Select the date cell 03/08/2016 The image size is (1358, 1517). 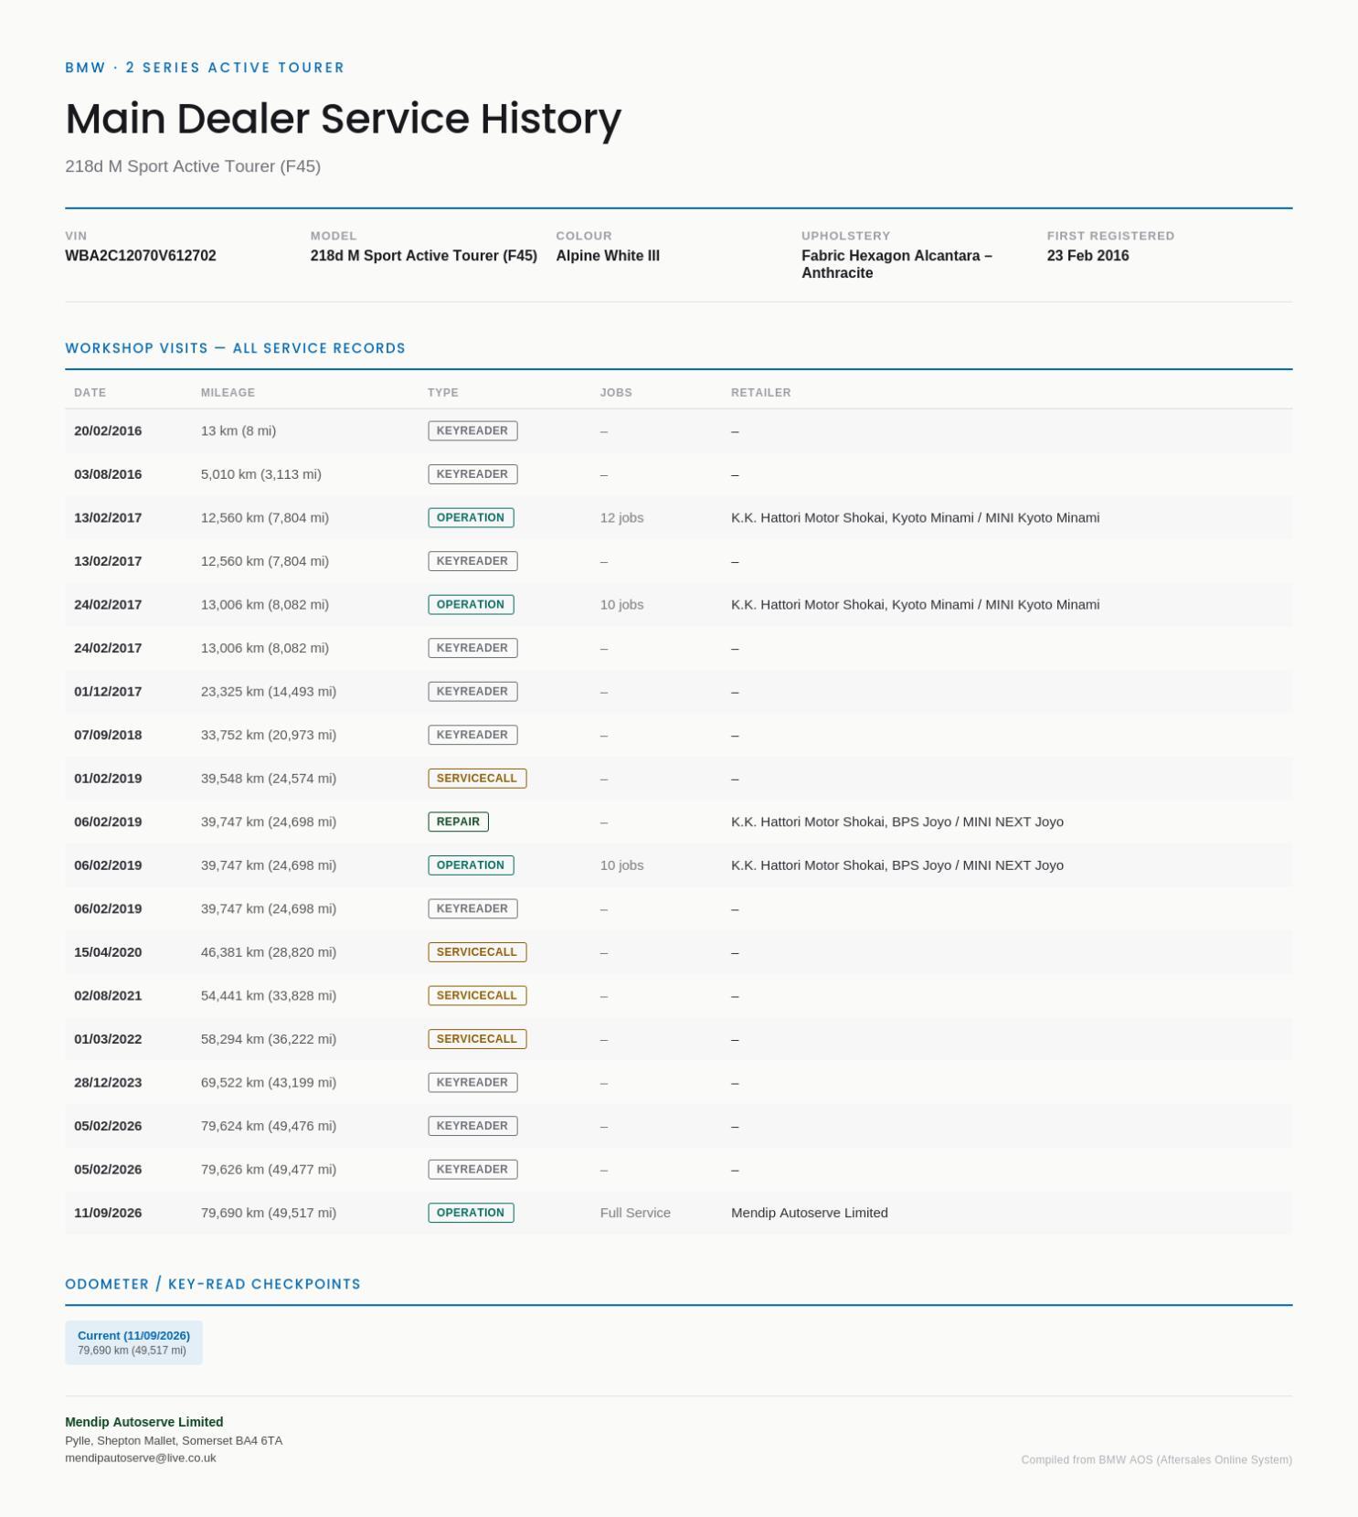(108, 474)
